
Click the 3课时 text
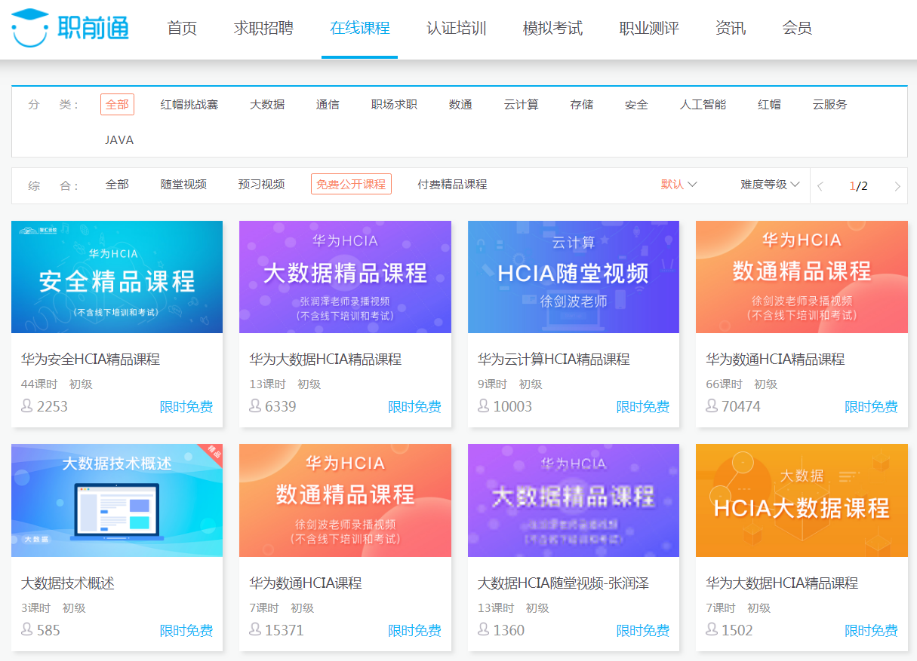(x=36, y=608)
